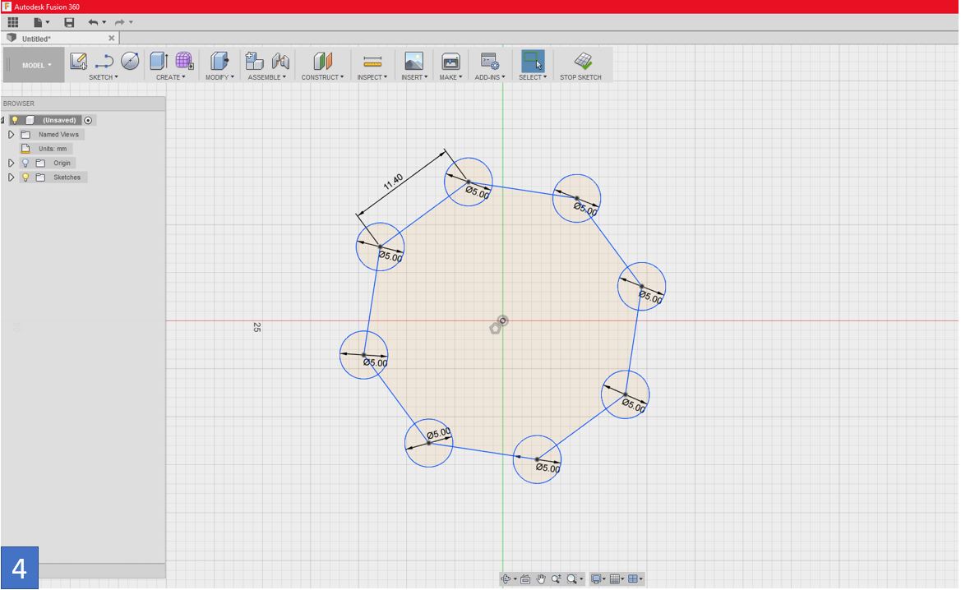Viewport: 961px width, 590px height.
Task: Select the Line sketch tool icon
Action: [x=104, y=61]
